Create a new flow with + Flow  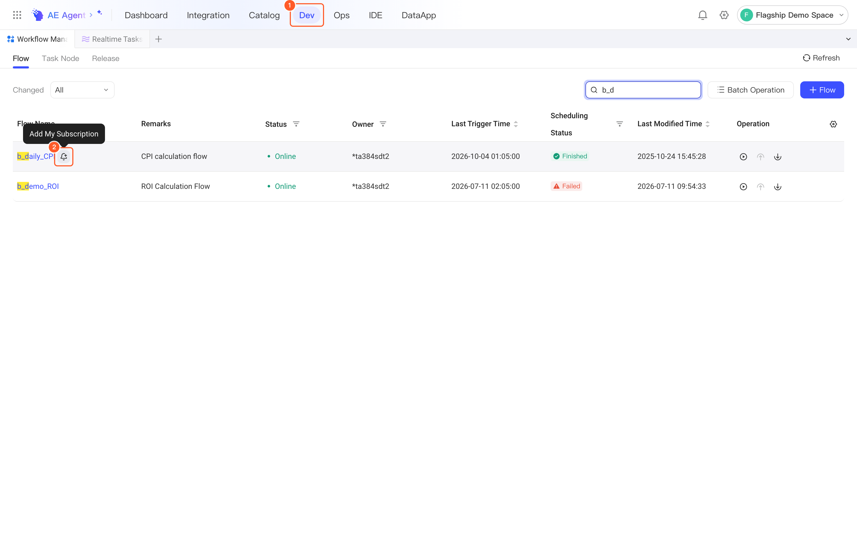tap(822, 90)
